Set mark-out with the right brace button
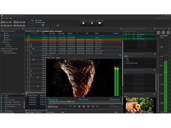171x128 pixels. (97, 107)
